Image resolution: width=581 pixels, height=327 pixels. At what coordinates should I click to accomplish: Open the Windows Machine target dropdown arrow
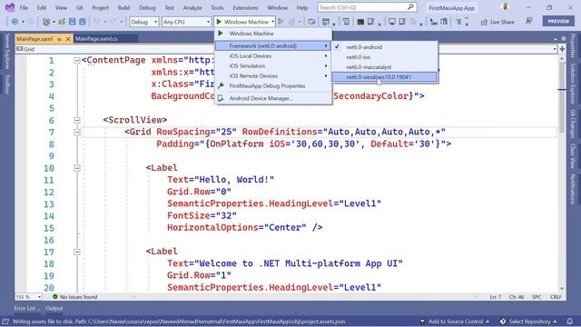[x=272, y=22]
